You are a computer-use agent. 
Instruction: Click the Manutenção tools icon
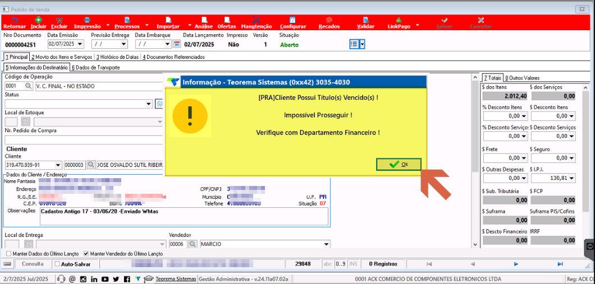click(x=257, y=20)
